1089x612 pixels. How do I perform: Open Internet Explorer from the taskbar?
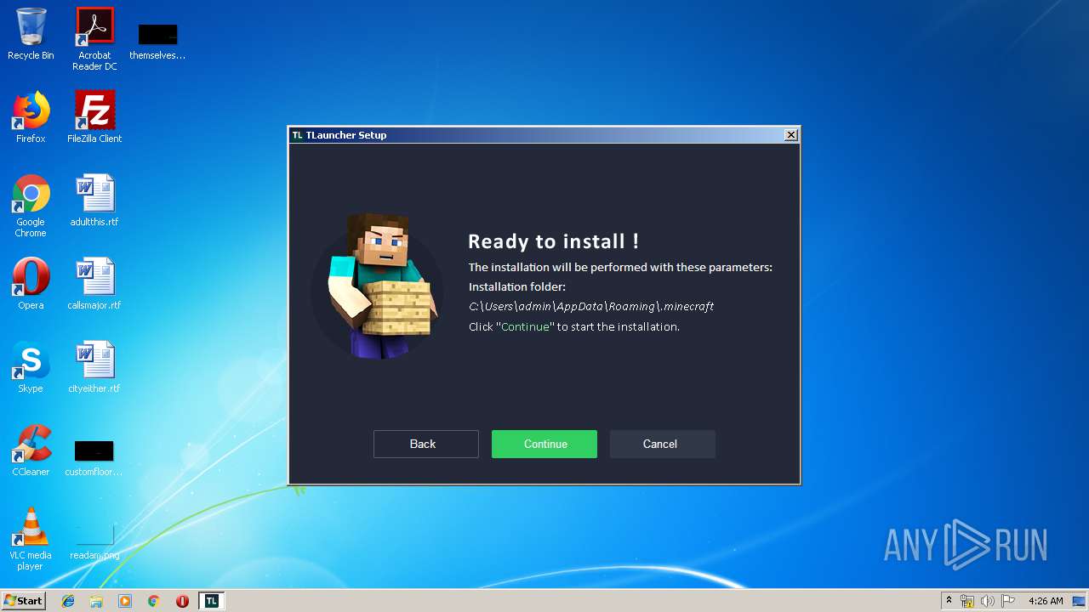coord(68,601)
